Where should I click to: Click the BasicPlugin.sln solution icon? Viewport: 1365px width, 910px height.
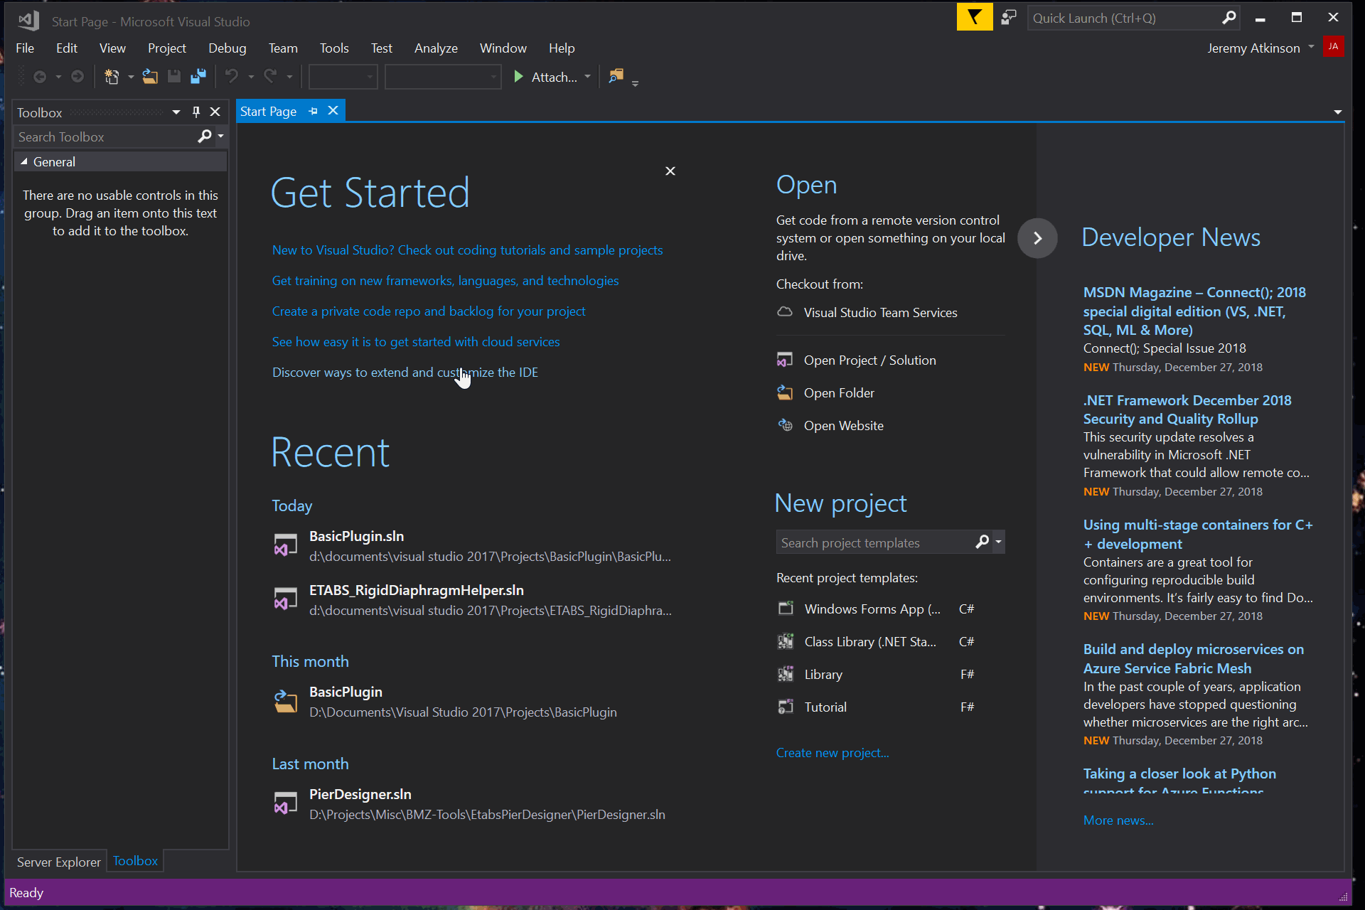pos(286,545)
